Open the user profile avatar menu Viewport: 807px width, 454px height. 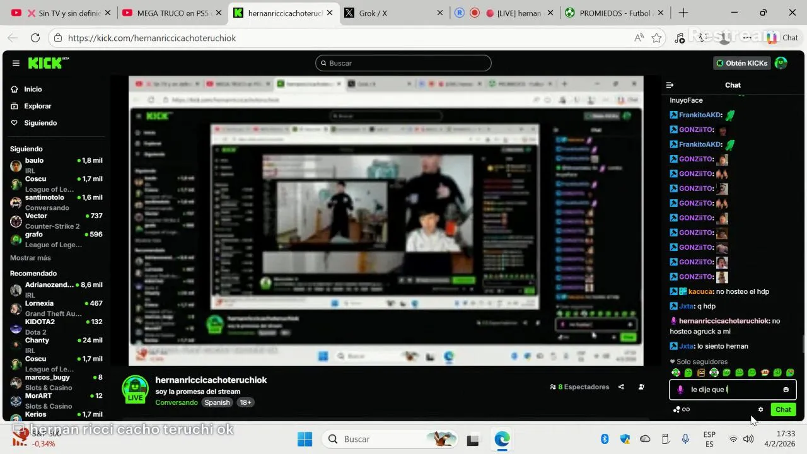pyautogui.click(x=781, y=63)
